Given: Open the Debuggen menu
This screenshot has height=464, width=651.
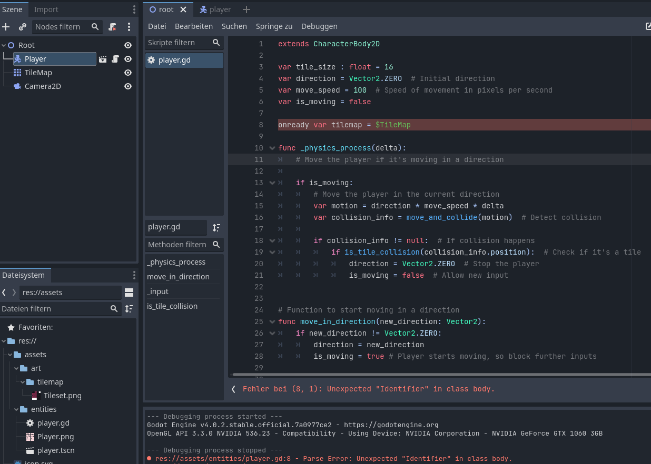Looking at the screenshot, I should [319, 26].
